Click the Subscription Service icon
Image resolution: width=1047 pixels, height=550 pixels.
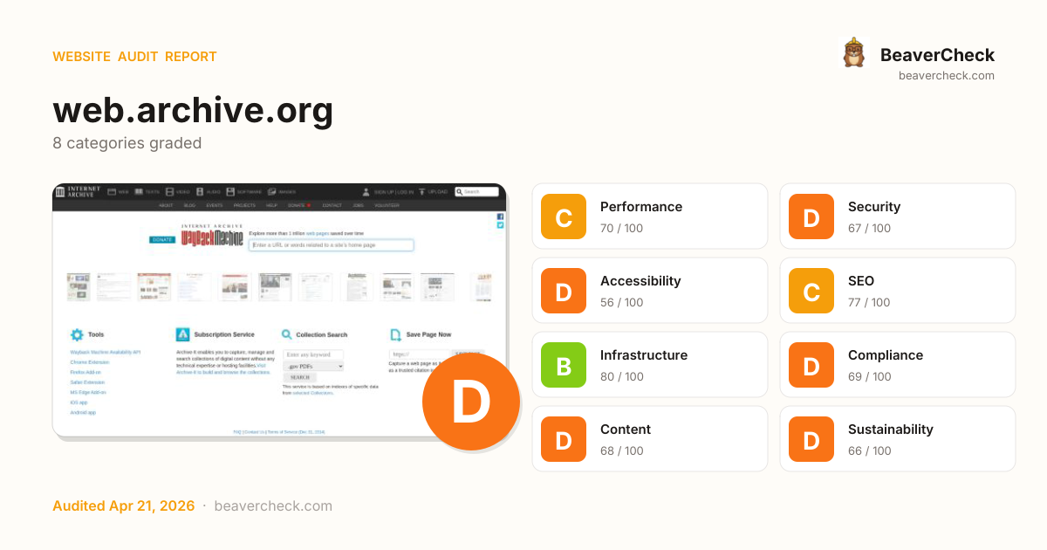click(x=182, y=334)
